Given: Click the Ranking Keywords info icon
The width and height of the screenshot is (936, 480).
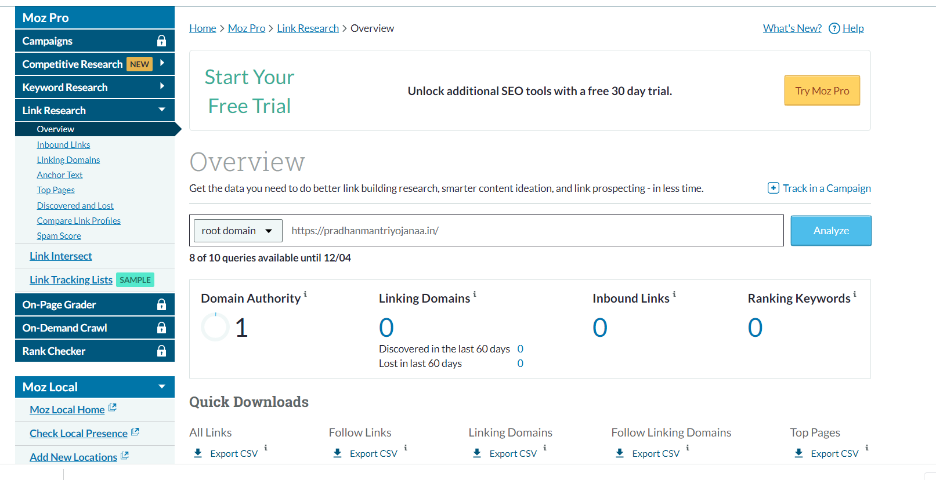Looking at the screenshot, I should [854, 294].
